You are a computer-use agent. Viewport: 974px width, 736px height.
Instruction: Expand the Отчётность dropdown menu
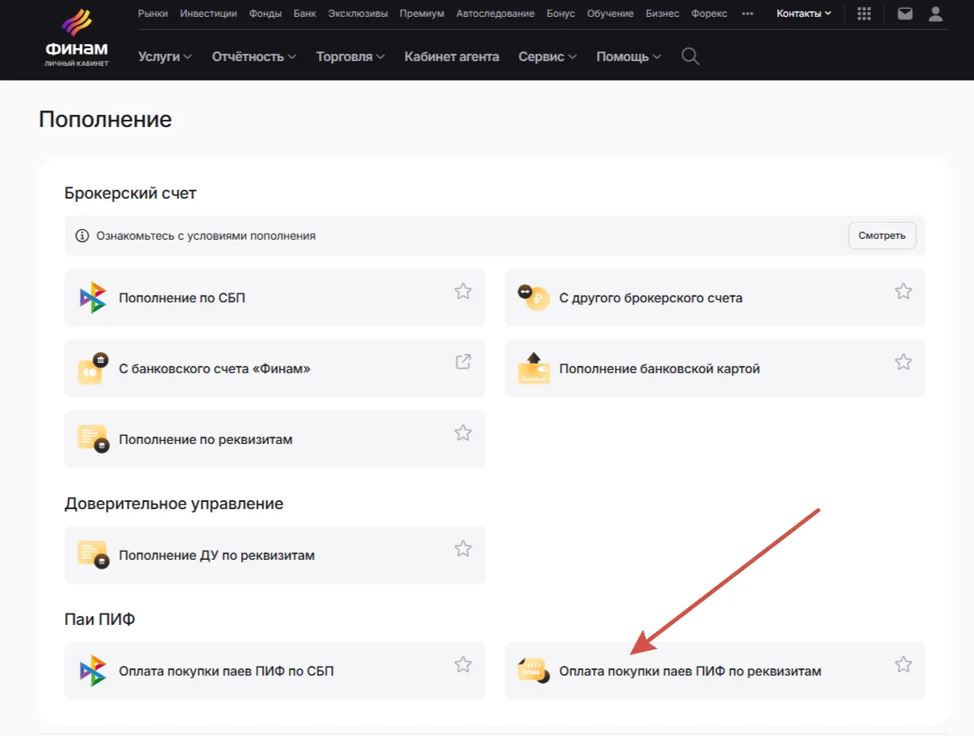254,56
